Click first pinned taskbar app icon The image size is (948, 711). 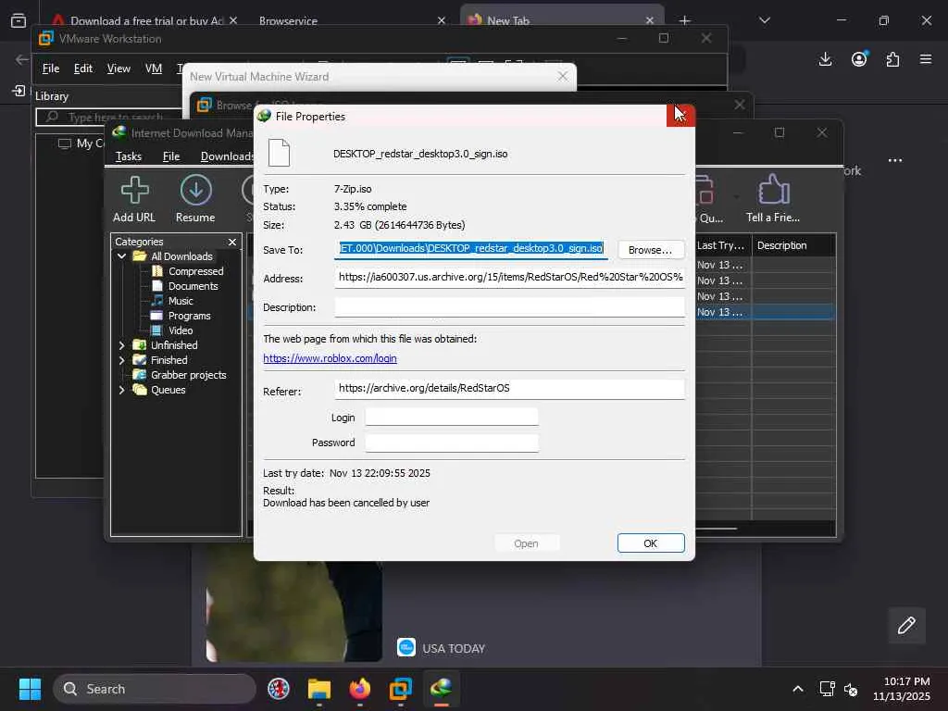click(279, 689)
